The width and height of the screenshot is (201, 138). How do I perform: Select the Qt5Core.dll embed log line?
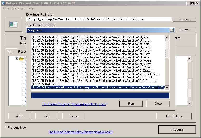pos(98,67)
